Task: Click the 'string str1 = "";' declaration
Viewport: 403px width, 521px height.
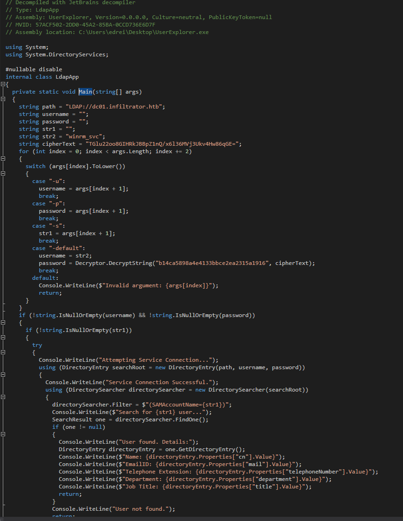Action: [47, 129]
